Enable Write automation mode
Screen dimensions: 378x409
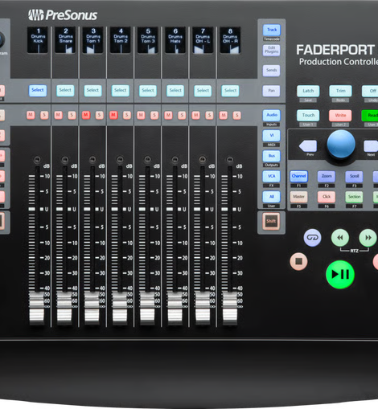(x=340, y=116)
